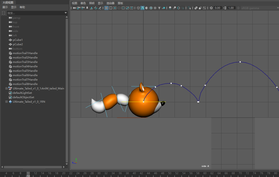This screenshot has height=177, width=279.
Task: Toggle the Film Gate icon
Action: pyautogui.click(x=111, y=8)
